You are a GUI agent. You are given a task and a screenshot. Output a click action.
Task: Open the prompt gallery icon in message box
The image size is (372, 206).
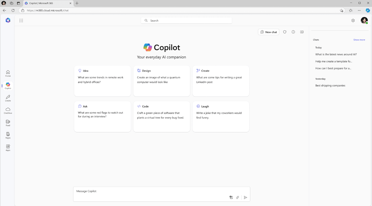click(x=231, y=197)
